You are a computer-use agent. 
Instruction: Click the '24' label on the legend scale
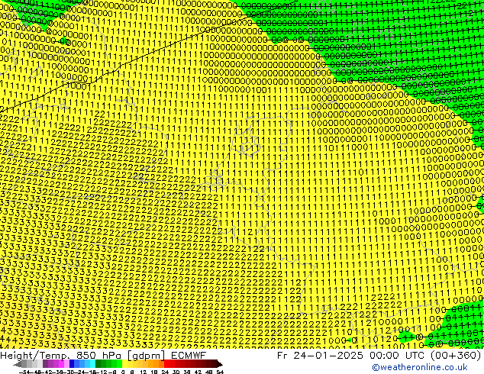[165, 372]
